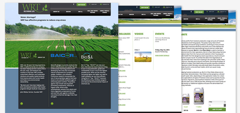Open the Bio S.I. menu on the rightmost page

tap(198, 19)
